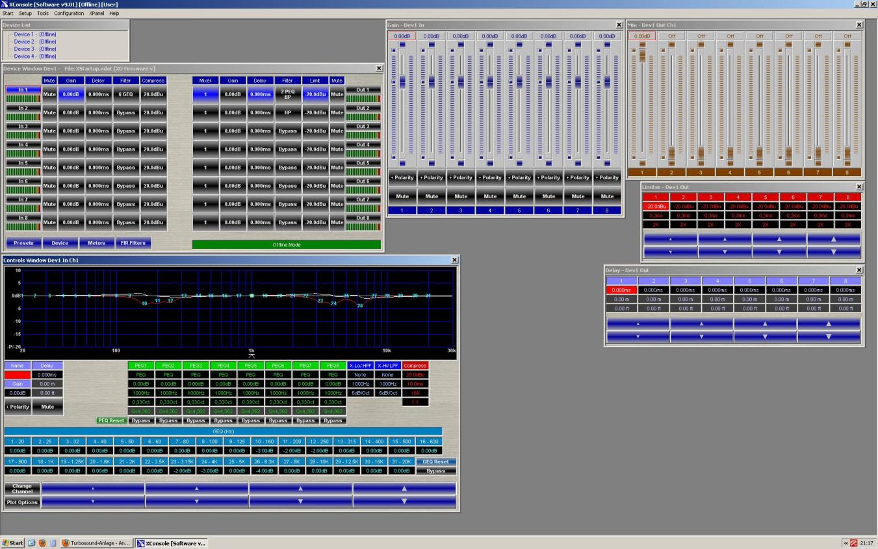
Task: Toggle the GEQ Bypass button
Action: (x=435, y=470)
